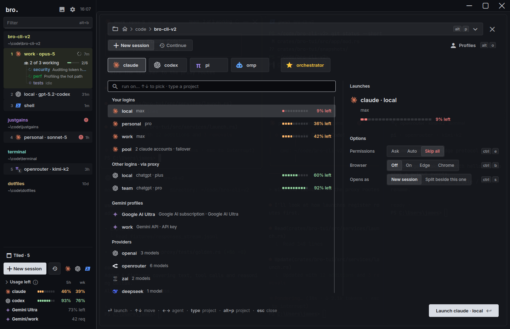The width and height of the screenshot is (510, 329).
Task: Select the orchestrator agent tab
Action: 306,65
